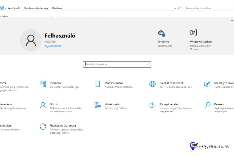The width and height of the screenshot is (234, 156).
Task: Click the OneDrive cloud icon
Action: point(161,33)
